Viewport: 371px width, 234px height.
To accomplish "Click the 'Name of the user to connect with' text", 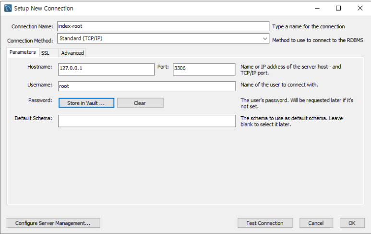I will (x=279, y=85).
